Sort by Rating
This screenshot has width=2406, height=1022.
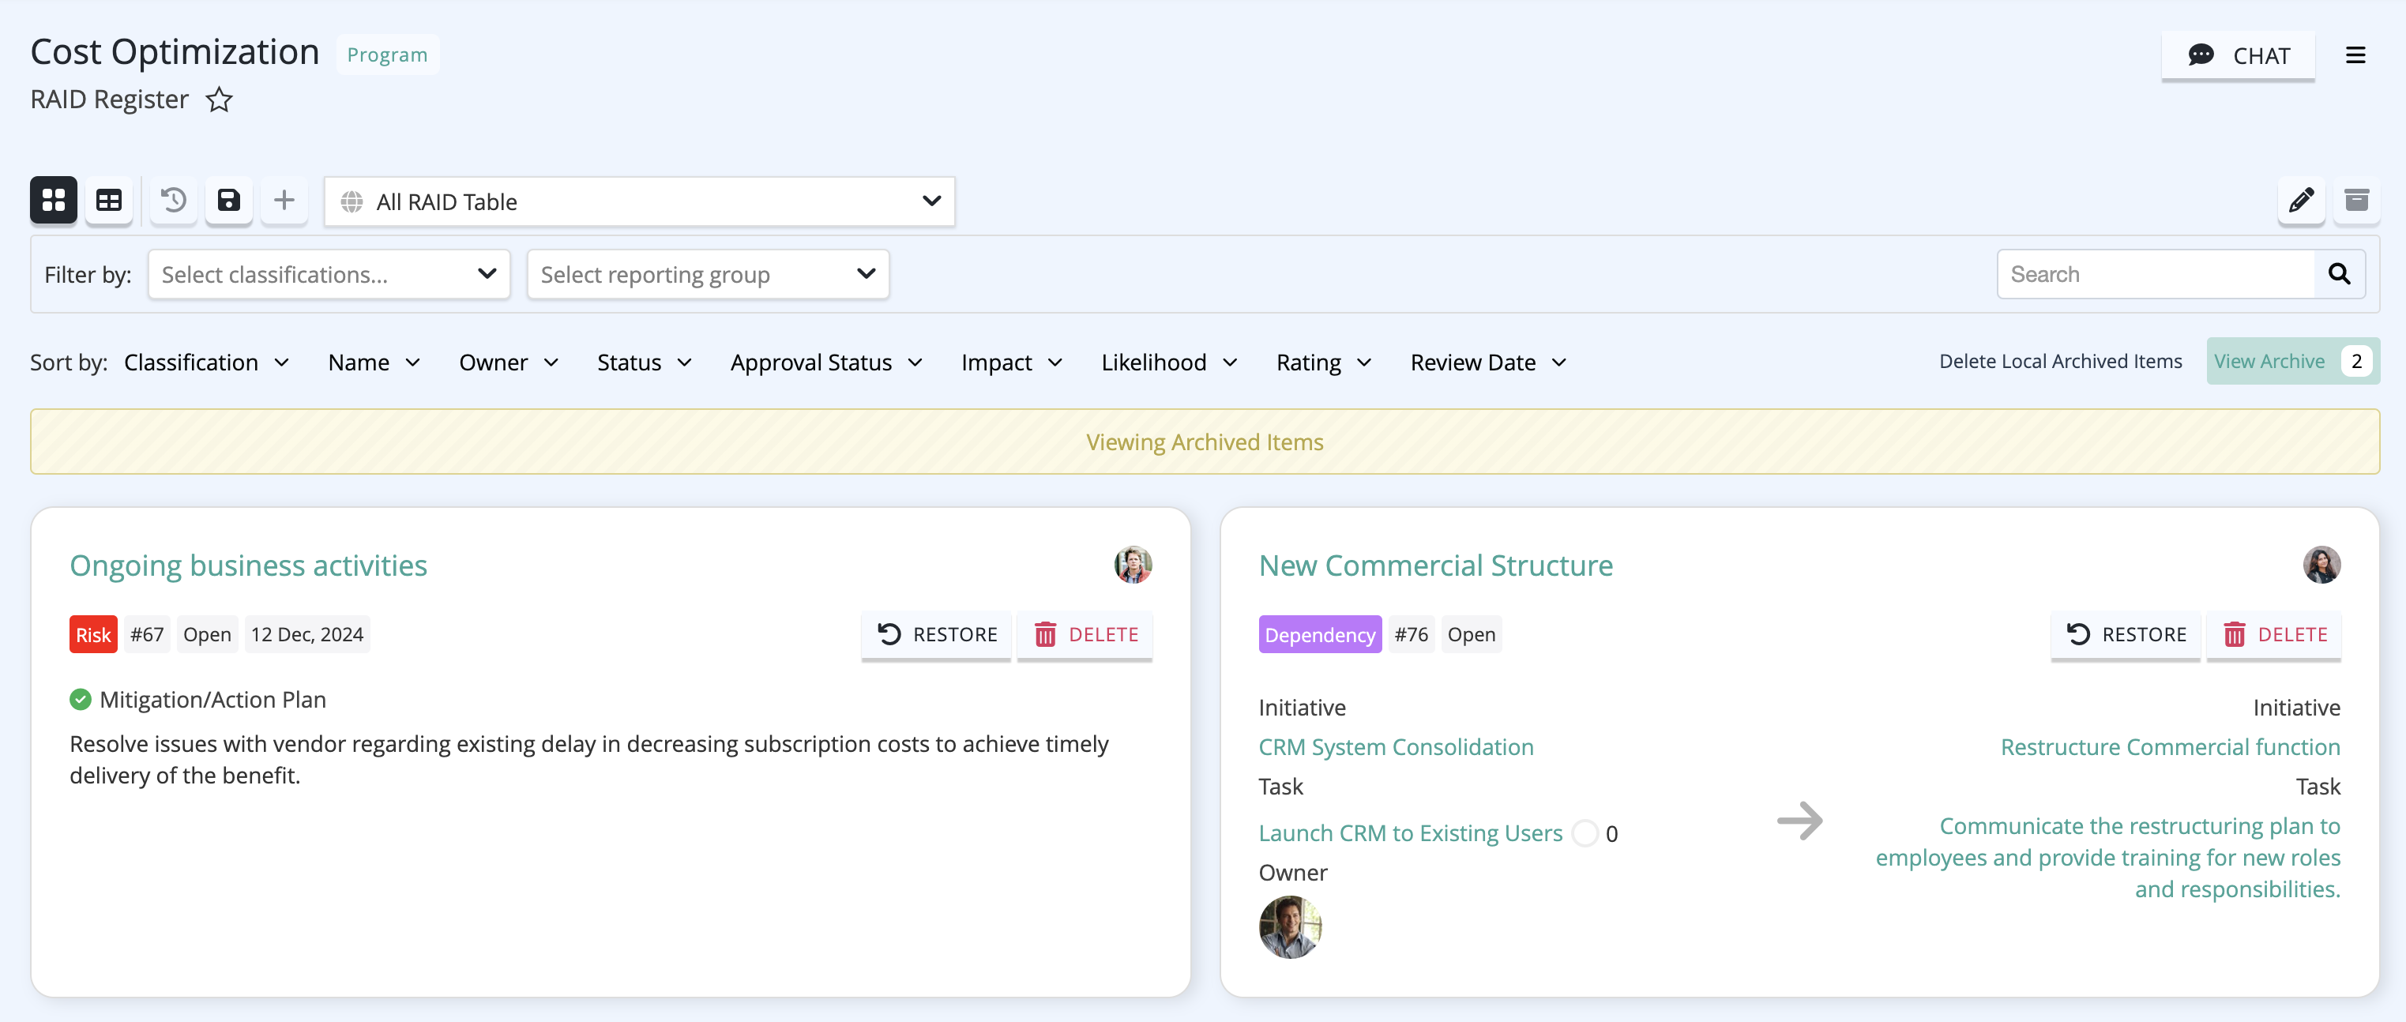tap(1324, 363)
